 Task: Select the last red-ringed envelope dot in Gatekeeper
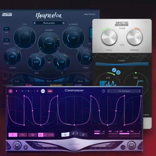pyautogui.click(x=37, y=91)
